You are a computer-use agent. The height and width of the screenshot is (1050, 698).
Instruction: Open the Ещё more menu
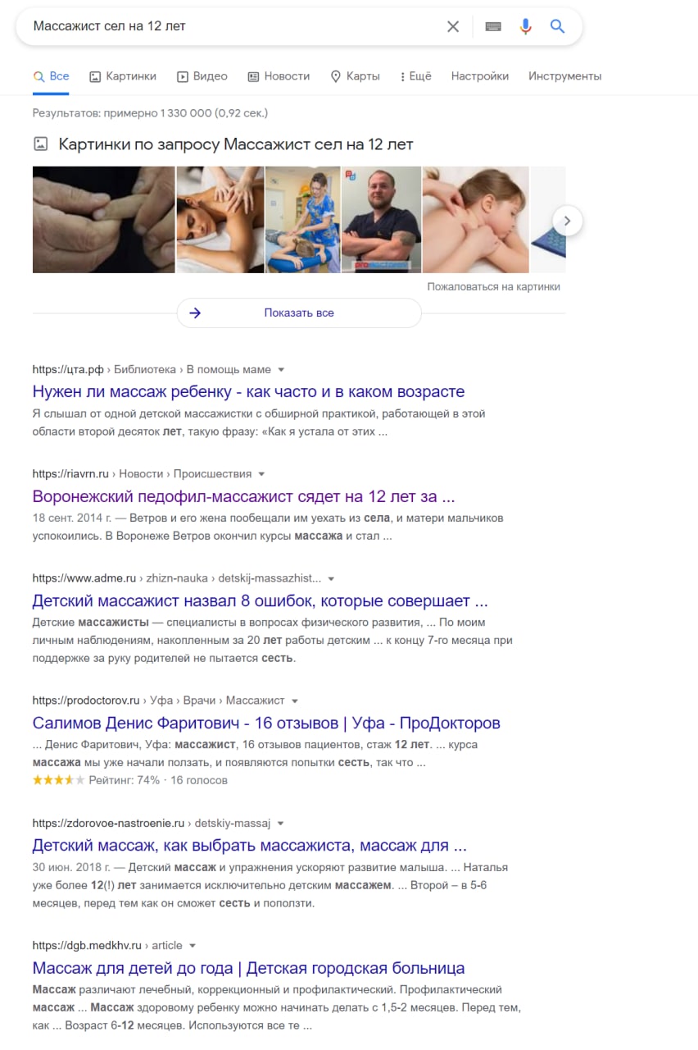(x=415, y=76)
